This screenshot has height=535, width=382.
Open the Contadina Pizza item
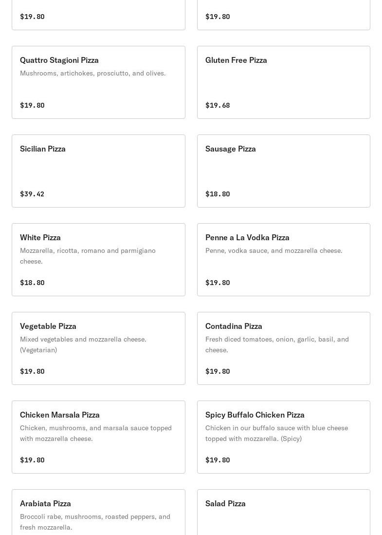(283, 348)
